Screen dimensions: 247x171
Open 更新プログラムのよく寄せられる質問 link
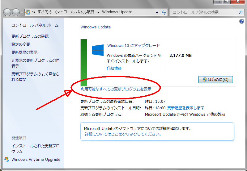36,77
